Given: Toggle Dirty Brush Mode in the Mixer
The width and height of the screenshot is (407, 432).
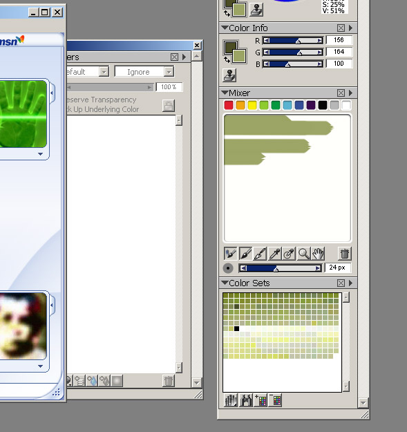Looking at the screenshot, I should tap(231, 253).
